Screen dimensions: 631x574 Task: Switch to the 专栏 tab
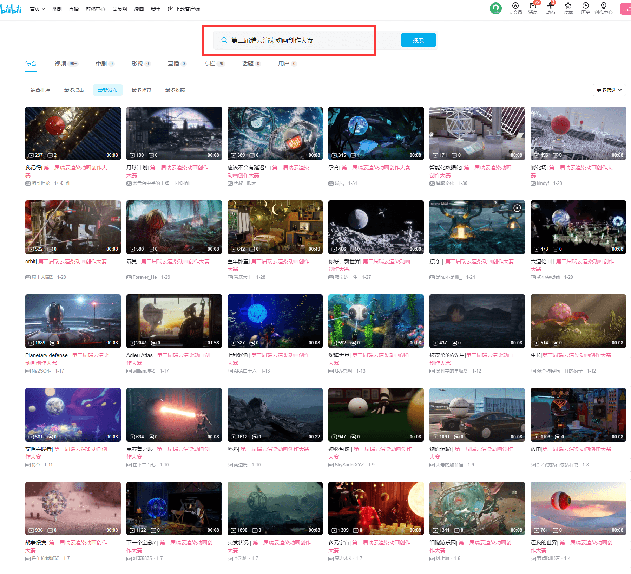click(x=210, y=64)
